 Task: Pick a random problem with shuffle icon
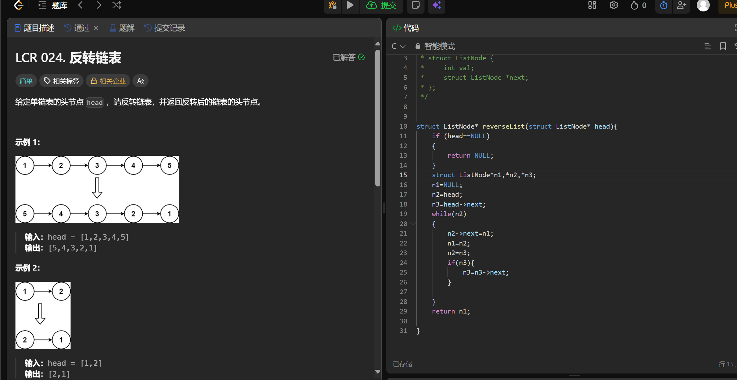coord(117,5)
